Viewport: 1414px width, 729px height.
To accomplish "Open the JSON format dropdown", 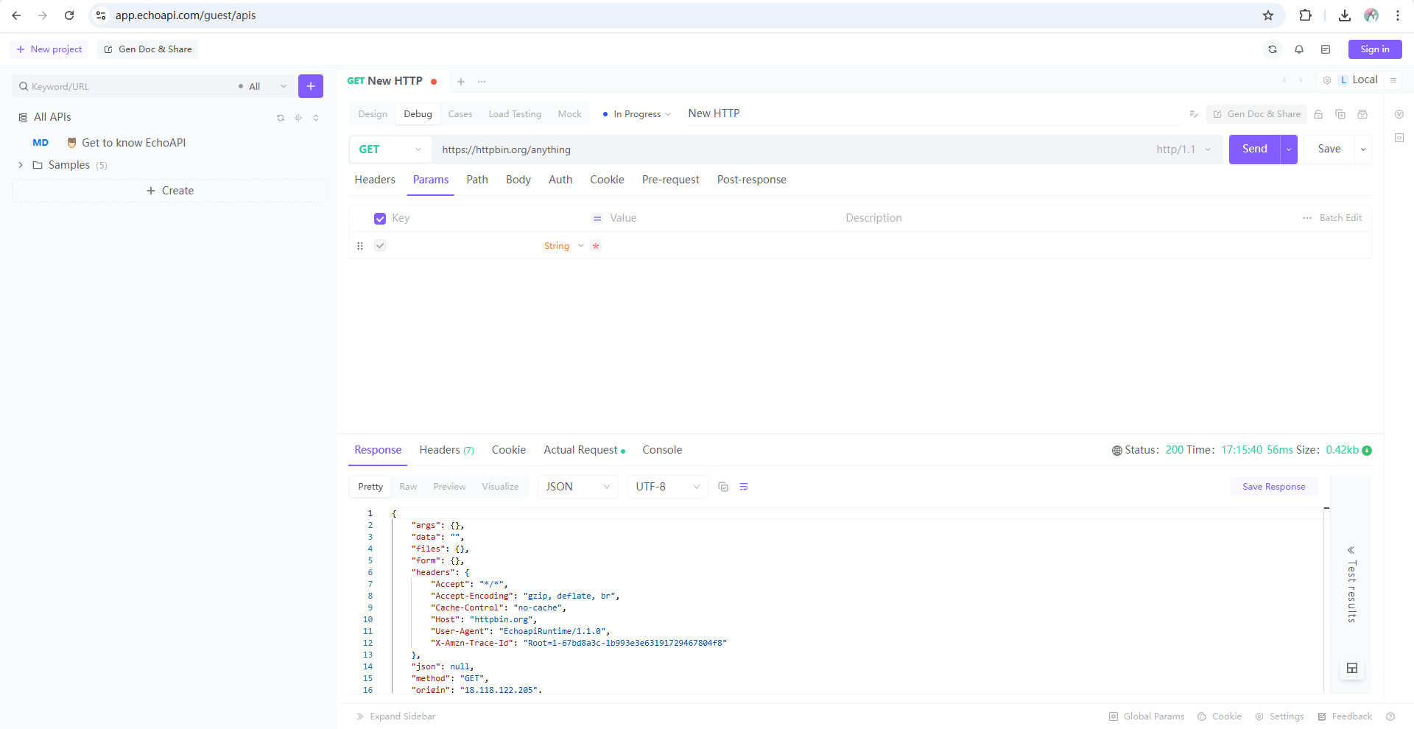I will tap(578, 487).
